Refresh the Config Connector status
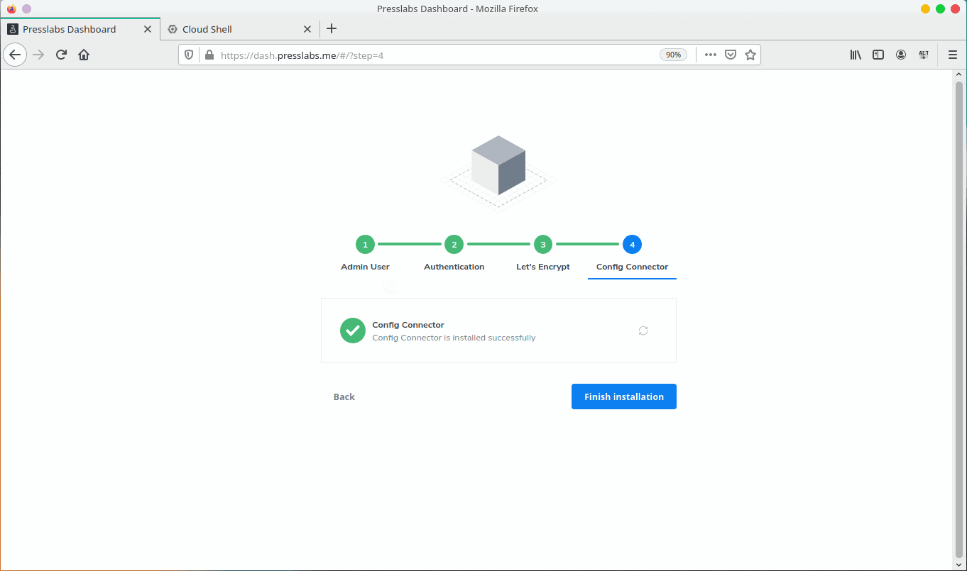Screen dimensions: 967x571 pyautogui.click(x=643, y=331)
